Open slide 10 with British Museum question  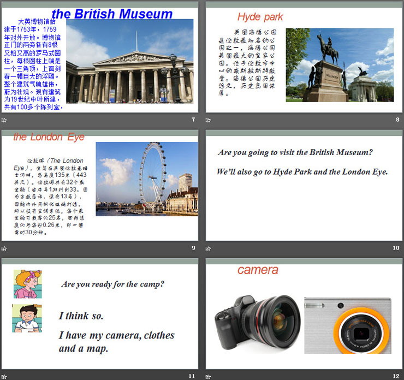(304, 185)
